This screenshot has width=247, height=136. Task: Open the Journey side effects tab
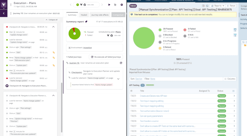tap(100, 15)
